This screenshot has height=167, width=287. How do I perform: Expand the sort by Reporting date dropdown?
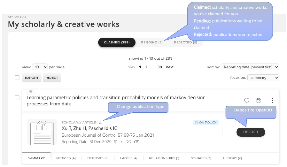tap(250, 67)
